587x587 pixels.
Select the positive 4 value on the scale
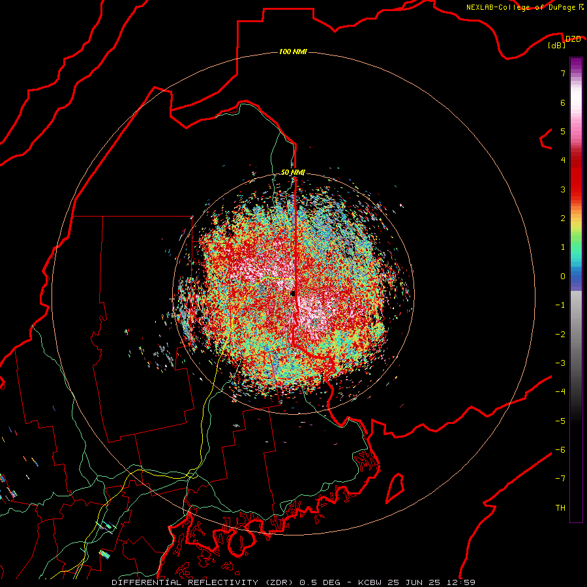click(563, 160)
